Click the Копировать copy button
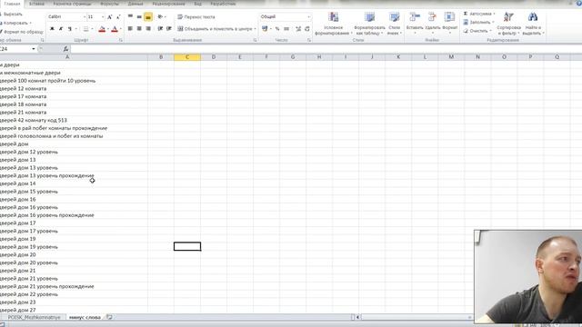The width and height of the screenshot is (582, 327). 15,23
